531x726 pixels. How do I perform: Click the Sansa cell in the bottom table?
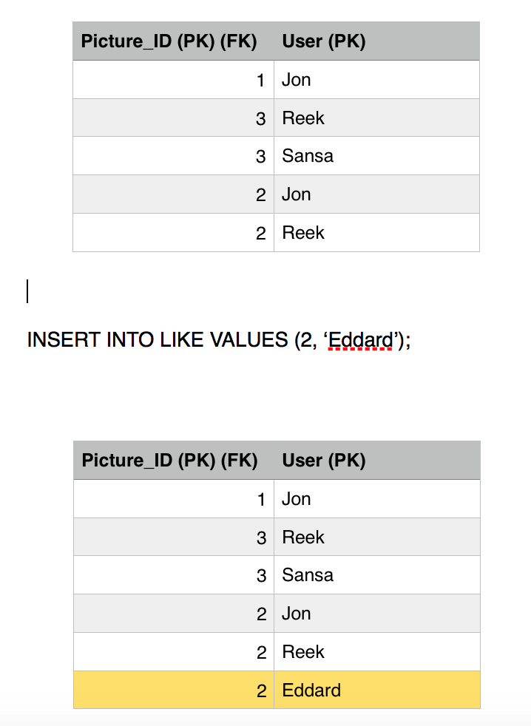[308, 575]
